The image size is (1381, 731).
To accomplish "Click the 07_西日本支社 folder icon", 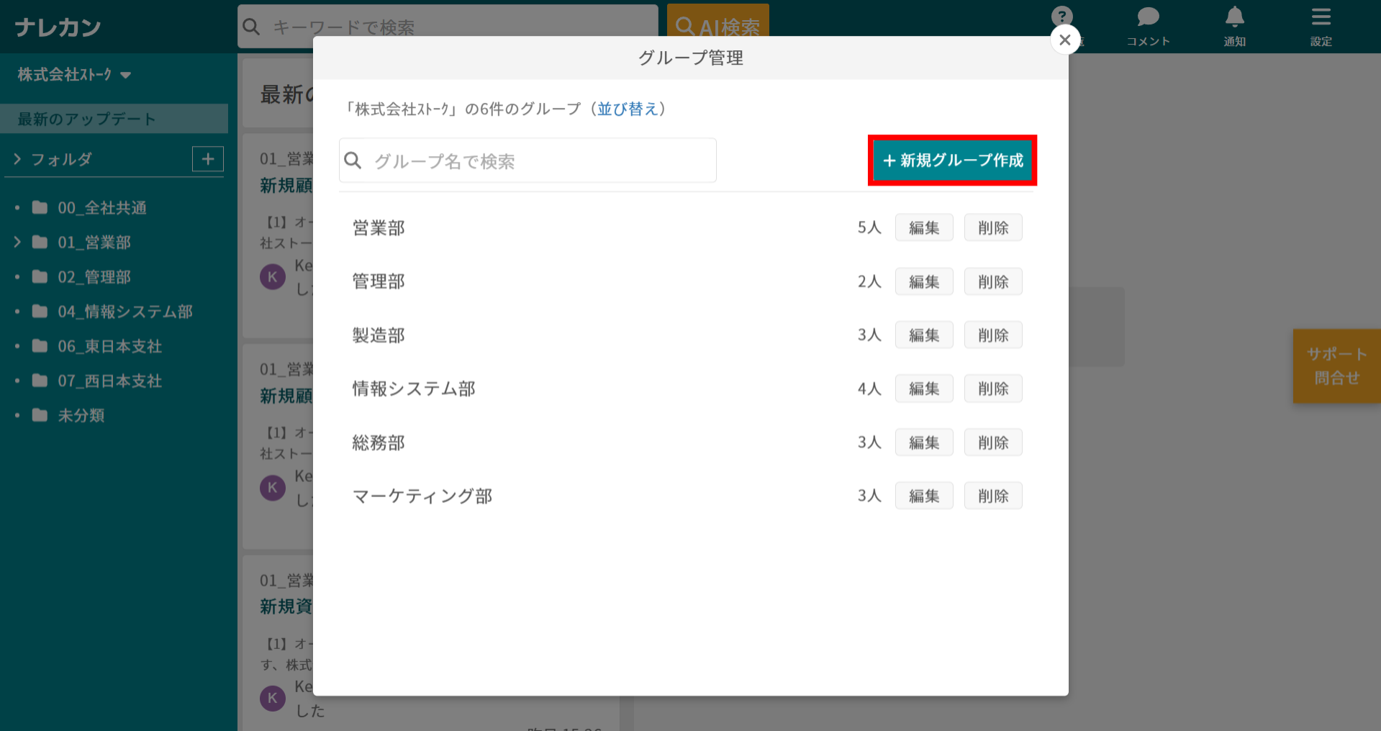I will (x=40, y=381).
